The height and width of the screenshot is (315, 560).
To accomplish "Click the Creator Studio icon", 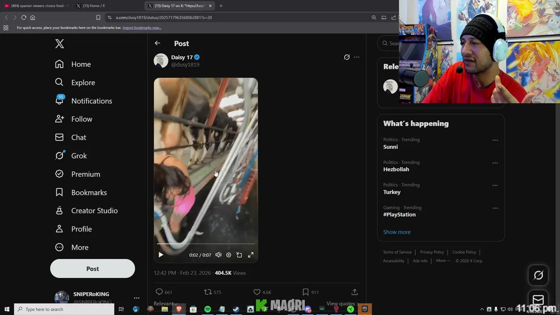I will pos(59,210).
